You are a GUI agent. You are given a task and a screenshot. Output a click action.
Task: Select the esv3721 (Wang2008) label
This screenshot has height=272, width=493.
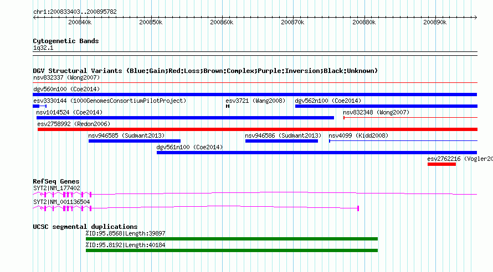tap(255, 101)
